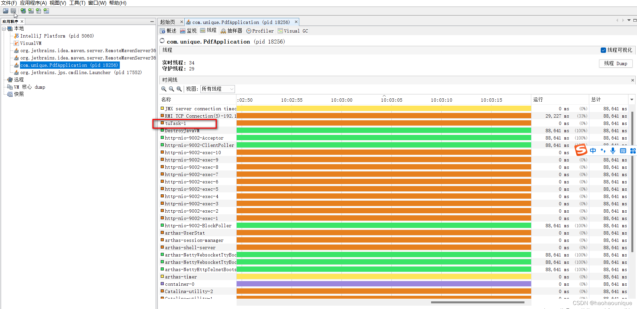This screenshot has width=637, height=309.
Task: Open the 监视 tab
Action: (x=188, y=31)
